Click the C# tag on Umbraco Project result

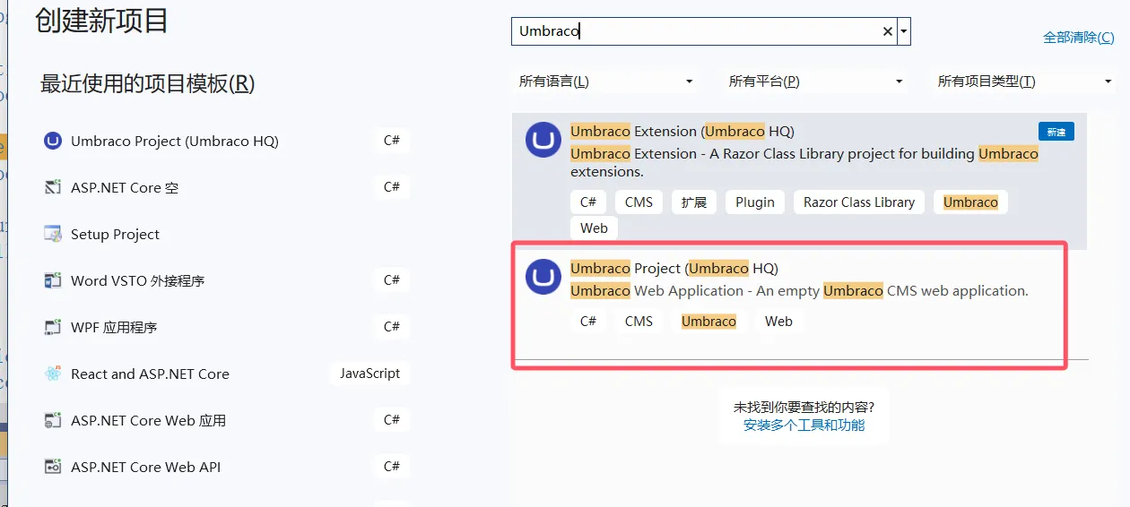point(588,322)
